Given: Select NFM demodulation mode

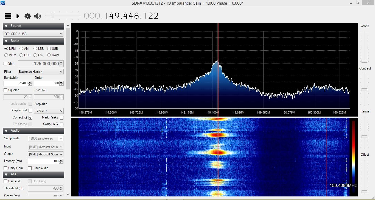Looking at the screenshot, I should [x=10, y=49].
